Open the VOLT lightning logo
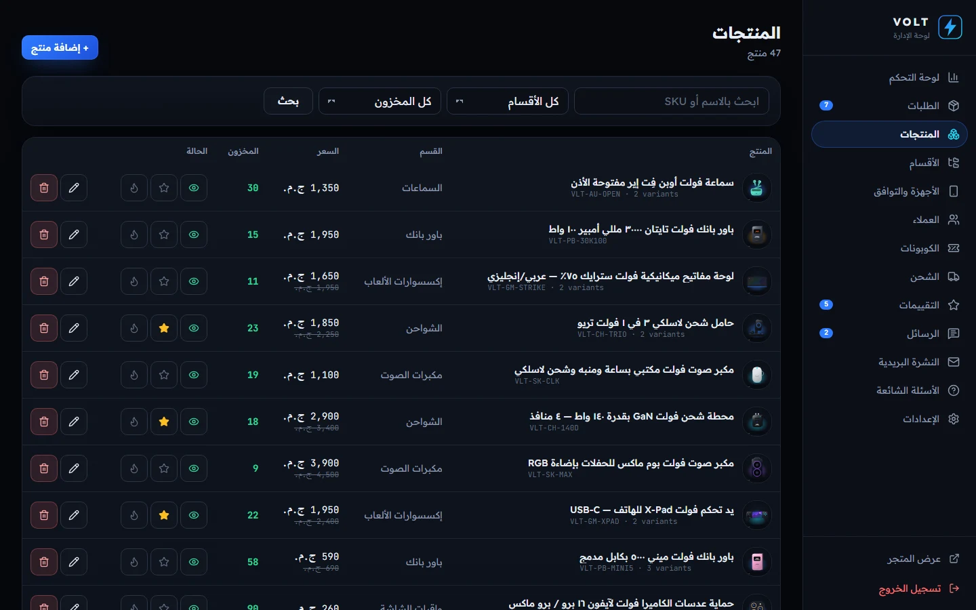Viewport: 976px width, 610px height. [x=950, y=27]
